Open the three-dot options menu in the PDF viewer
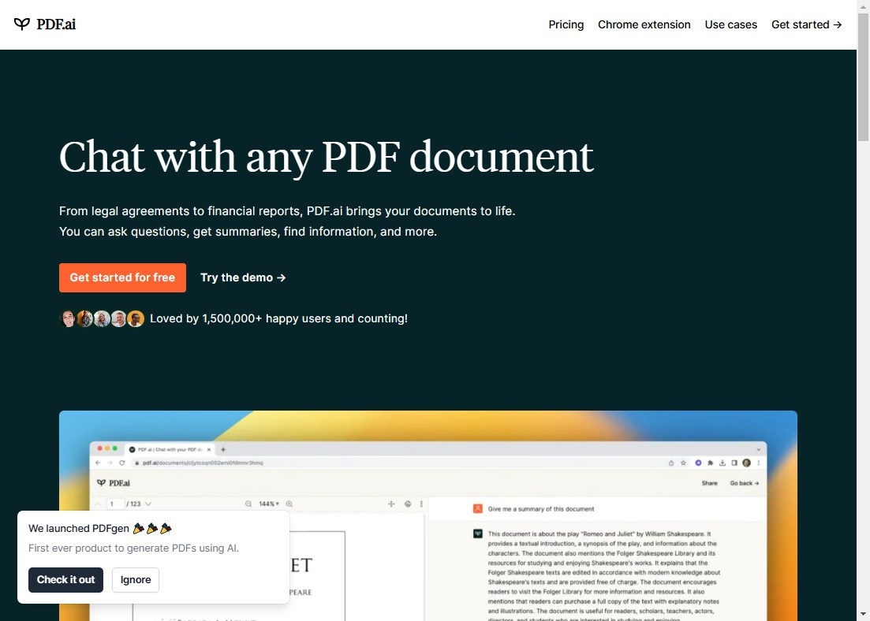Image resolution: width=870 pixels, height=621 pixels. point(421,503)
